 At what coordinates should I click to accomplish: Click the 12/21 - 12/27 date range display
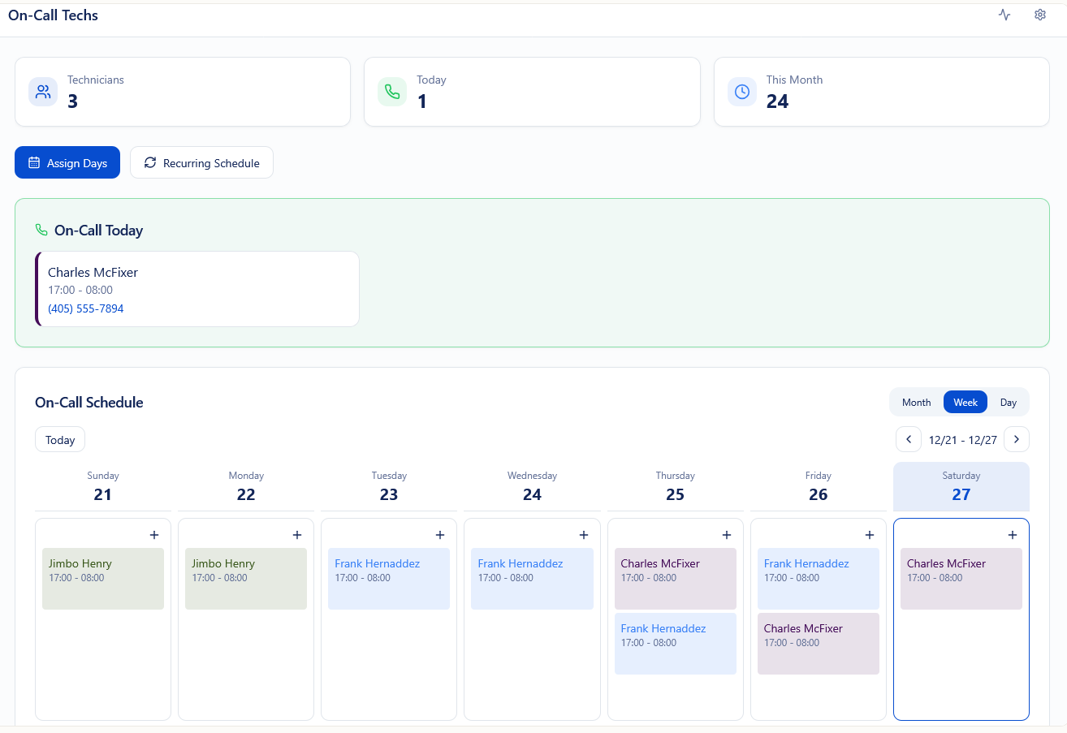point(962,439)
